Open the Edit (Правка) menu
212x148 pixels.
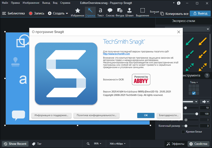pyautogui.click(x=15, y=3)
